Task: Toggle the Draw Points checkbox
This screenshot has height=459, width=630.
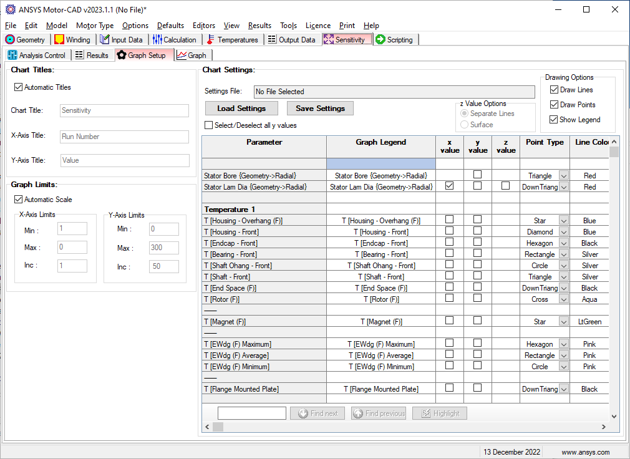Action: point(554,104)
